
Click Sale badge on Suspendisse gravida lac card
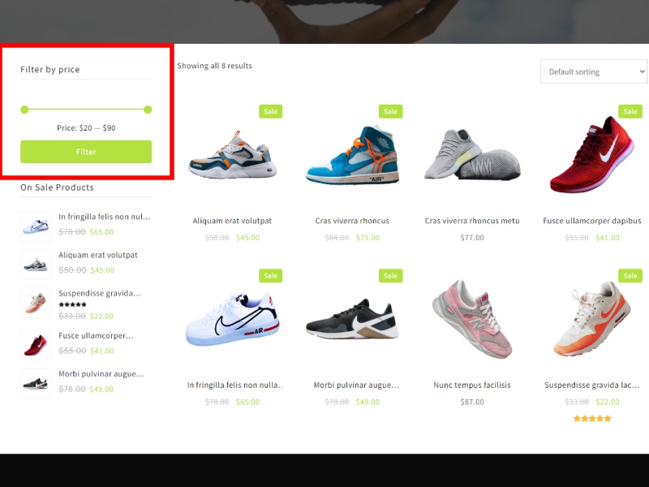click(x=630, y=276)
